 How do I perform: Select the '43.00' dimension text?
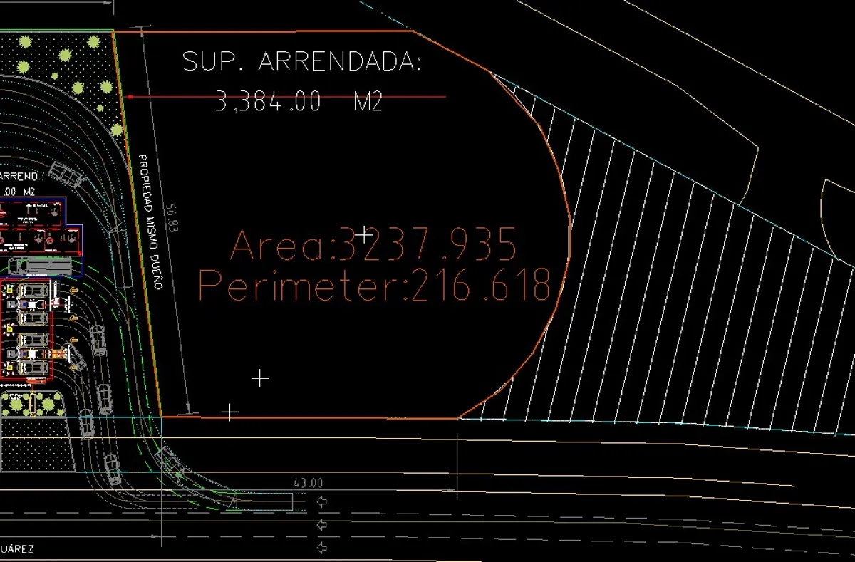(308, 483)
